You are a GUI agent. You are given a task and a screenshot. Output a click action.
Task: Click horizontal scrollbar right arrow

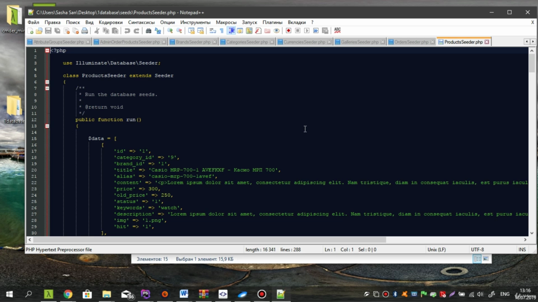coord(525,240)
